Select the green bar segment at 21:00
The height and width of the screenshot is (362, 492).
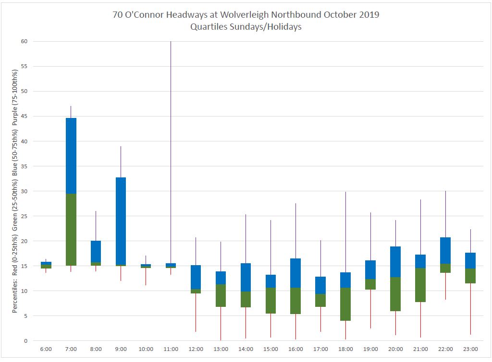click(x=420, y=285)
